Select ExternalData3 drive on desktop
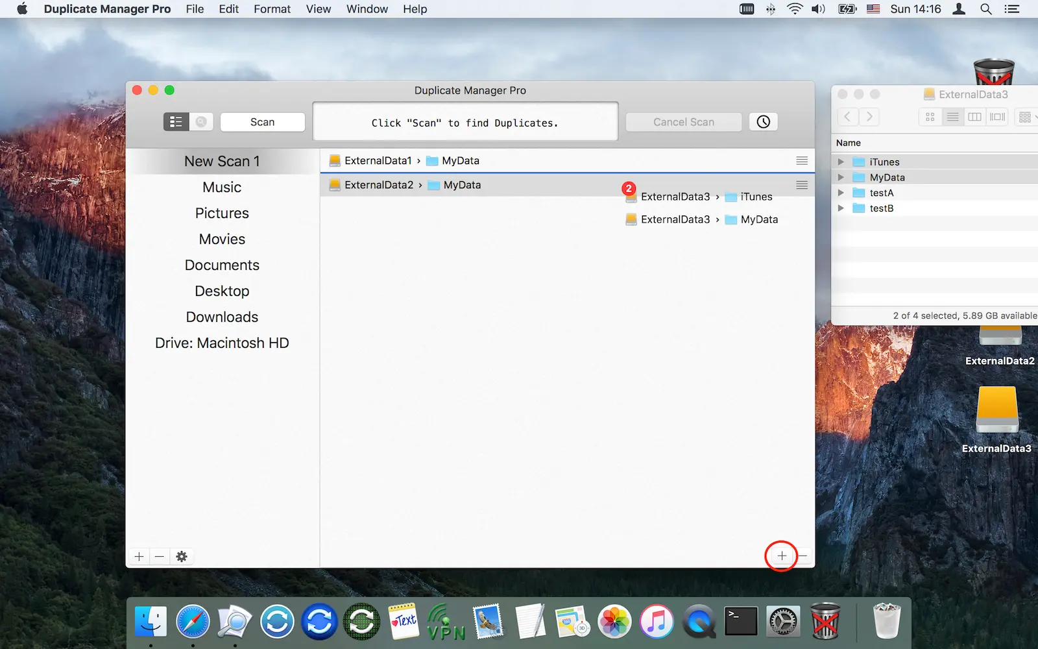The image size is (1038, 649). click(x=997, y=419)
